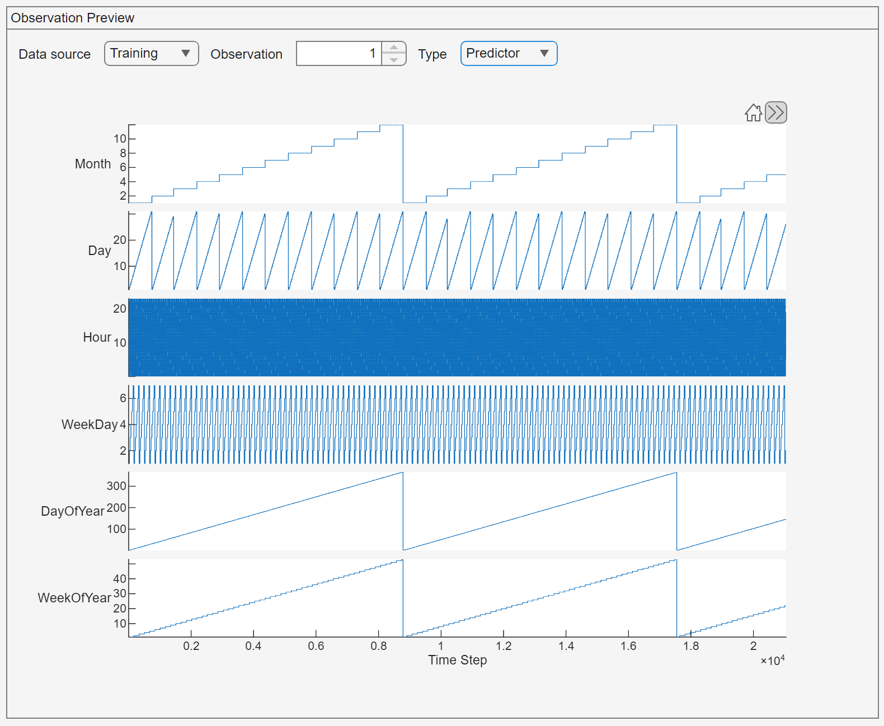This screenshot has width=884, height=726.
Task: Click inside the Observation number field
Action: 338,54
